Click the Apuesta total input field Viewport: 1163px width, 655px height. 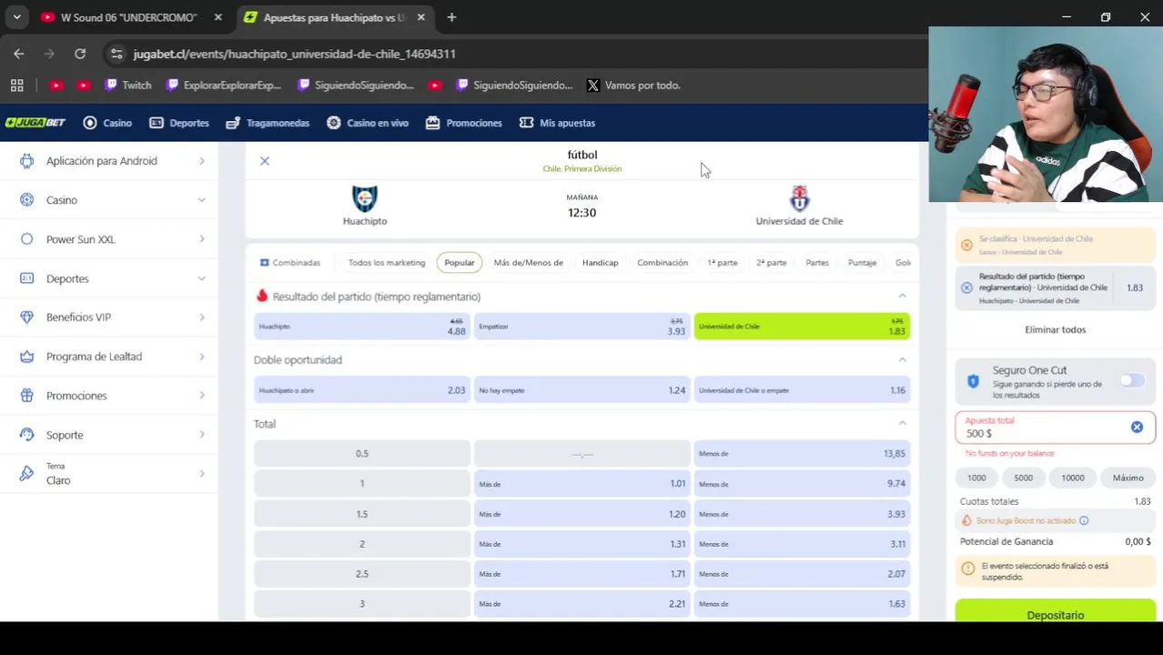coord(1055,428)
